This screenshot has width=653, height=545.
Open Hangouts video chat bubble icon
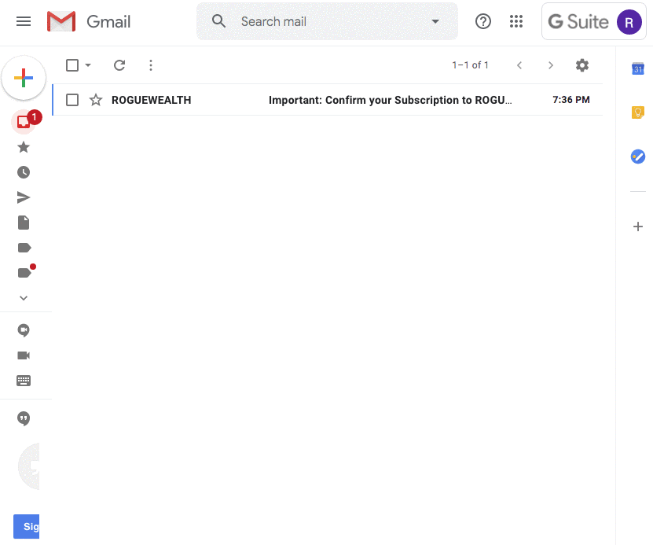(24, 330)
